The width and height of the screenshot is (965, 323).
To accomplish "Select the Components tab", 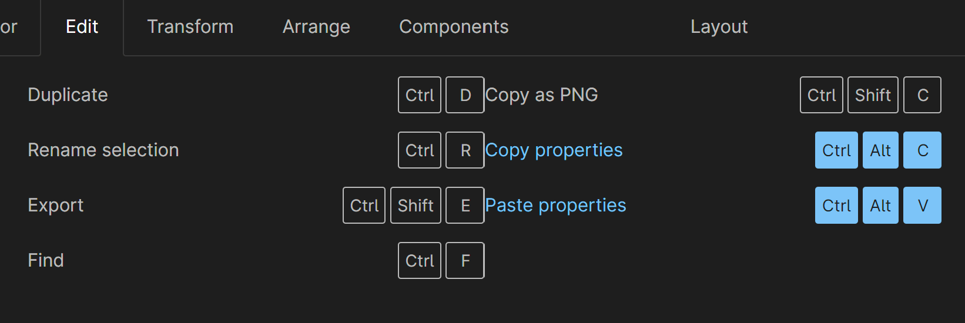I will [x=454, y=27].
